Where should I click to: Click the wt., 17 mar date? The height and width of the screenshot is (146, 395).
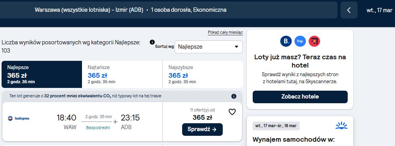tap(379, 10)
